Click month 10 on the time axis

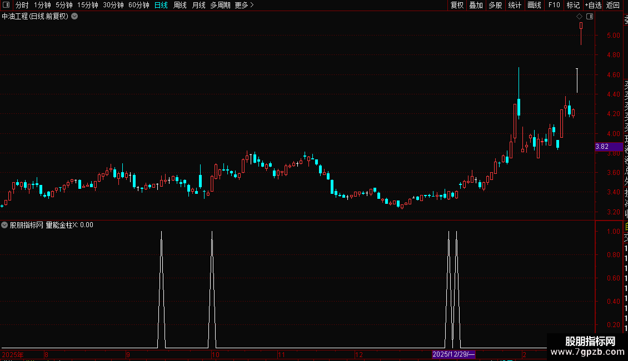(x=216, y=354)
